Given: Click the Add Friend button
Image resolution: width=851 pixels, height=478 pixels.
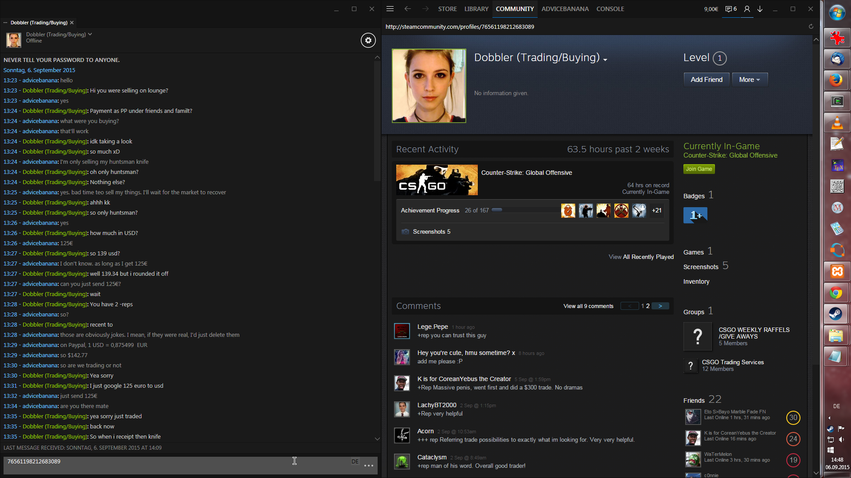Looking at the screenshot, I should point(706,80).
